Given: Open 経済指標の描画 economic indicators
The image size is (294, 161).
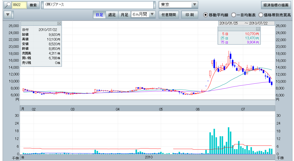Looking at the screenshot, I should tap(276, 5).
